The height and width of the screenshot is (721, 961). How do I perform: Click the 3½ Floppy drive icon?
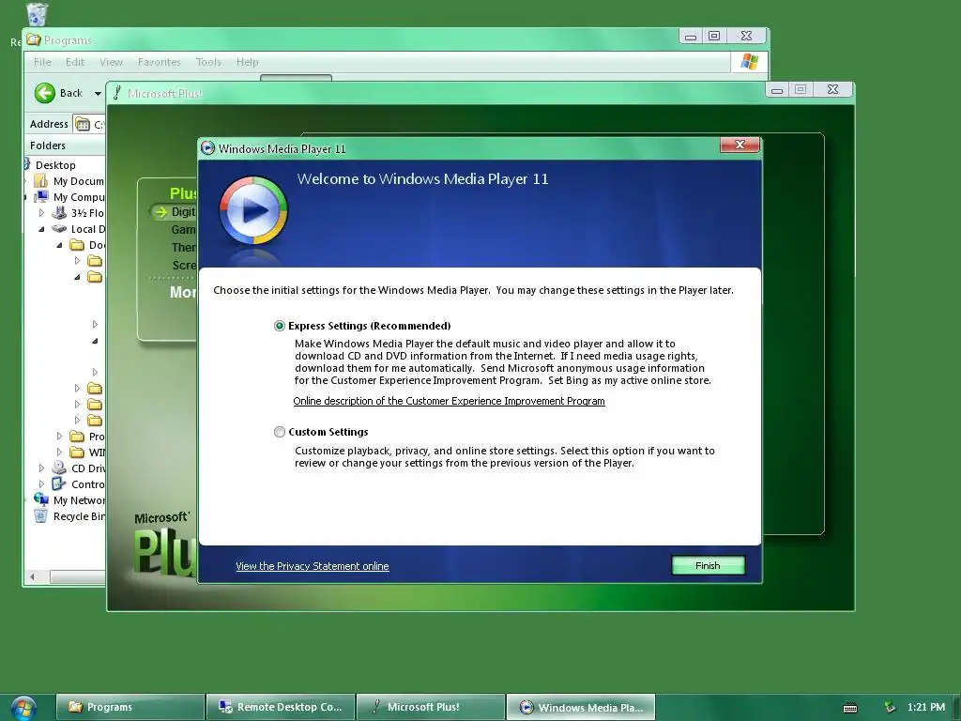(x=59, y=213)
